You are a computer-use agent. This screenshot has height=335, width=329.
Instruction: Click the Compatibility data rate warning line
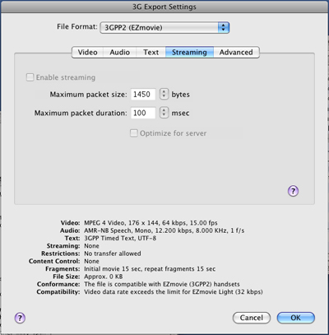[x=174, y=292]
